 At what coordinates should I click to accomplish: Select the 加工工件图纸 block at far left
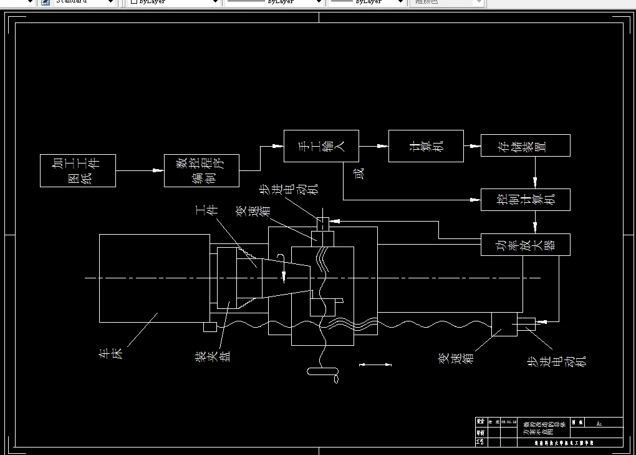(78, 170)
